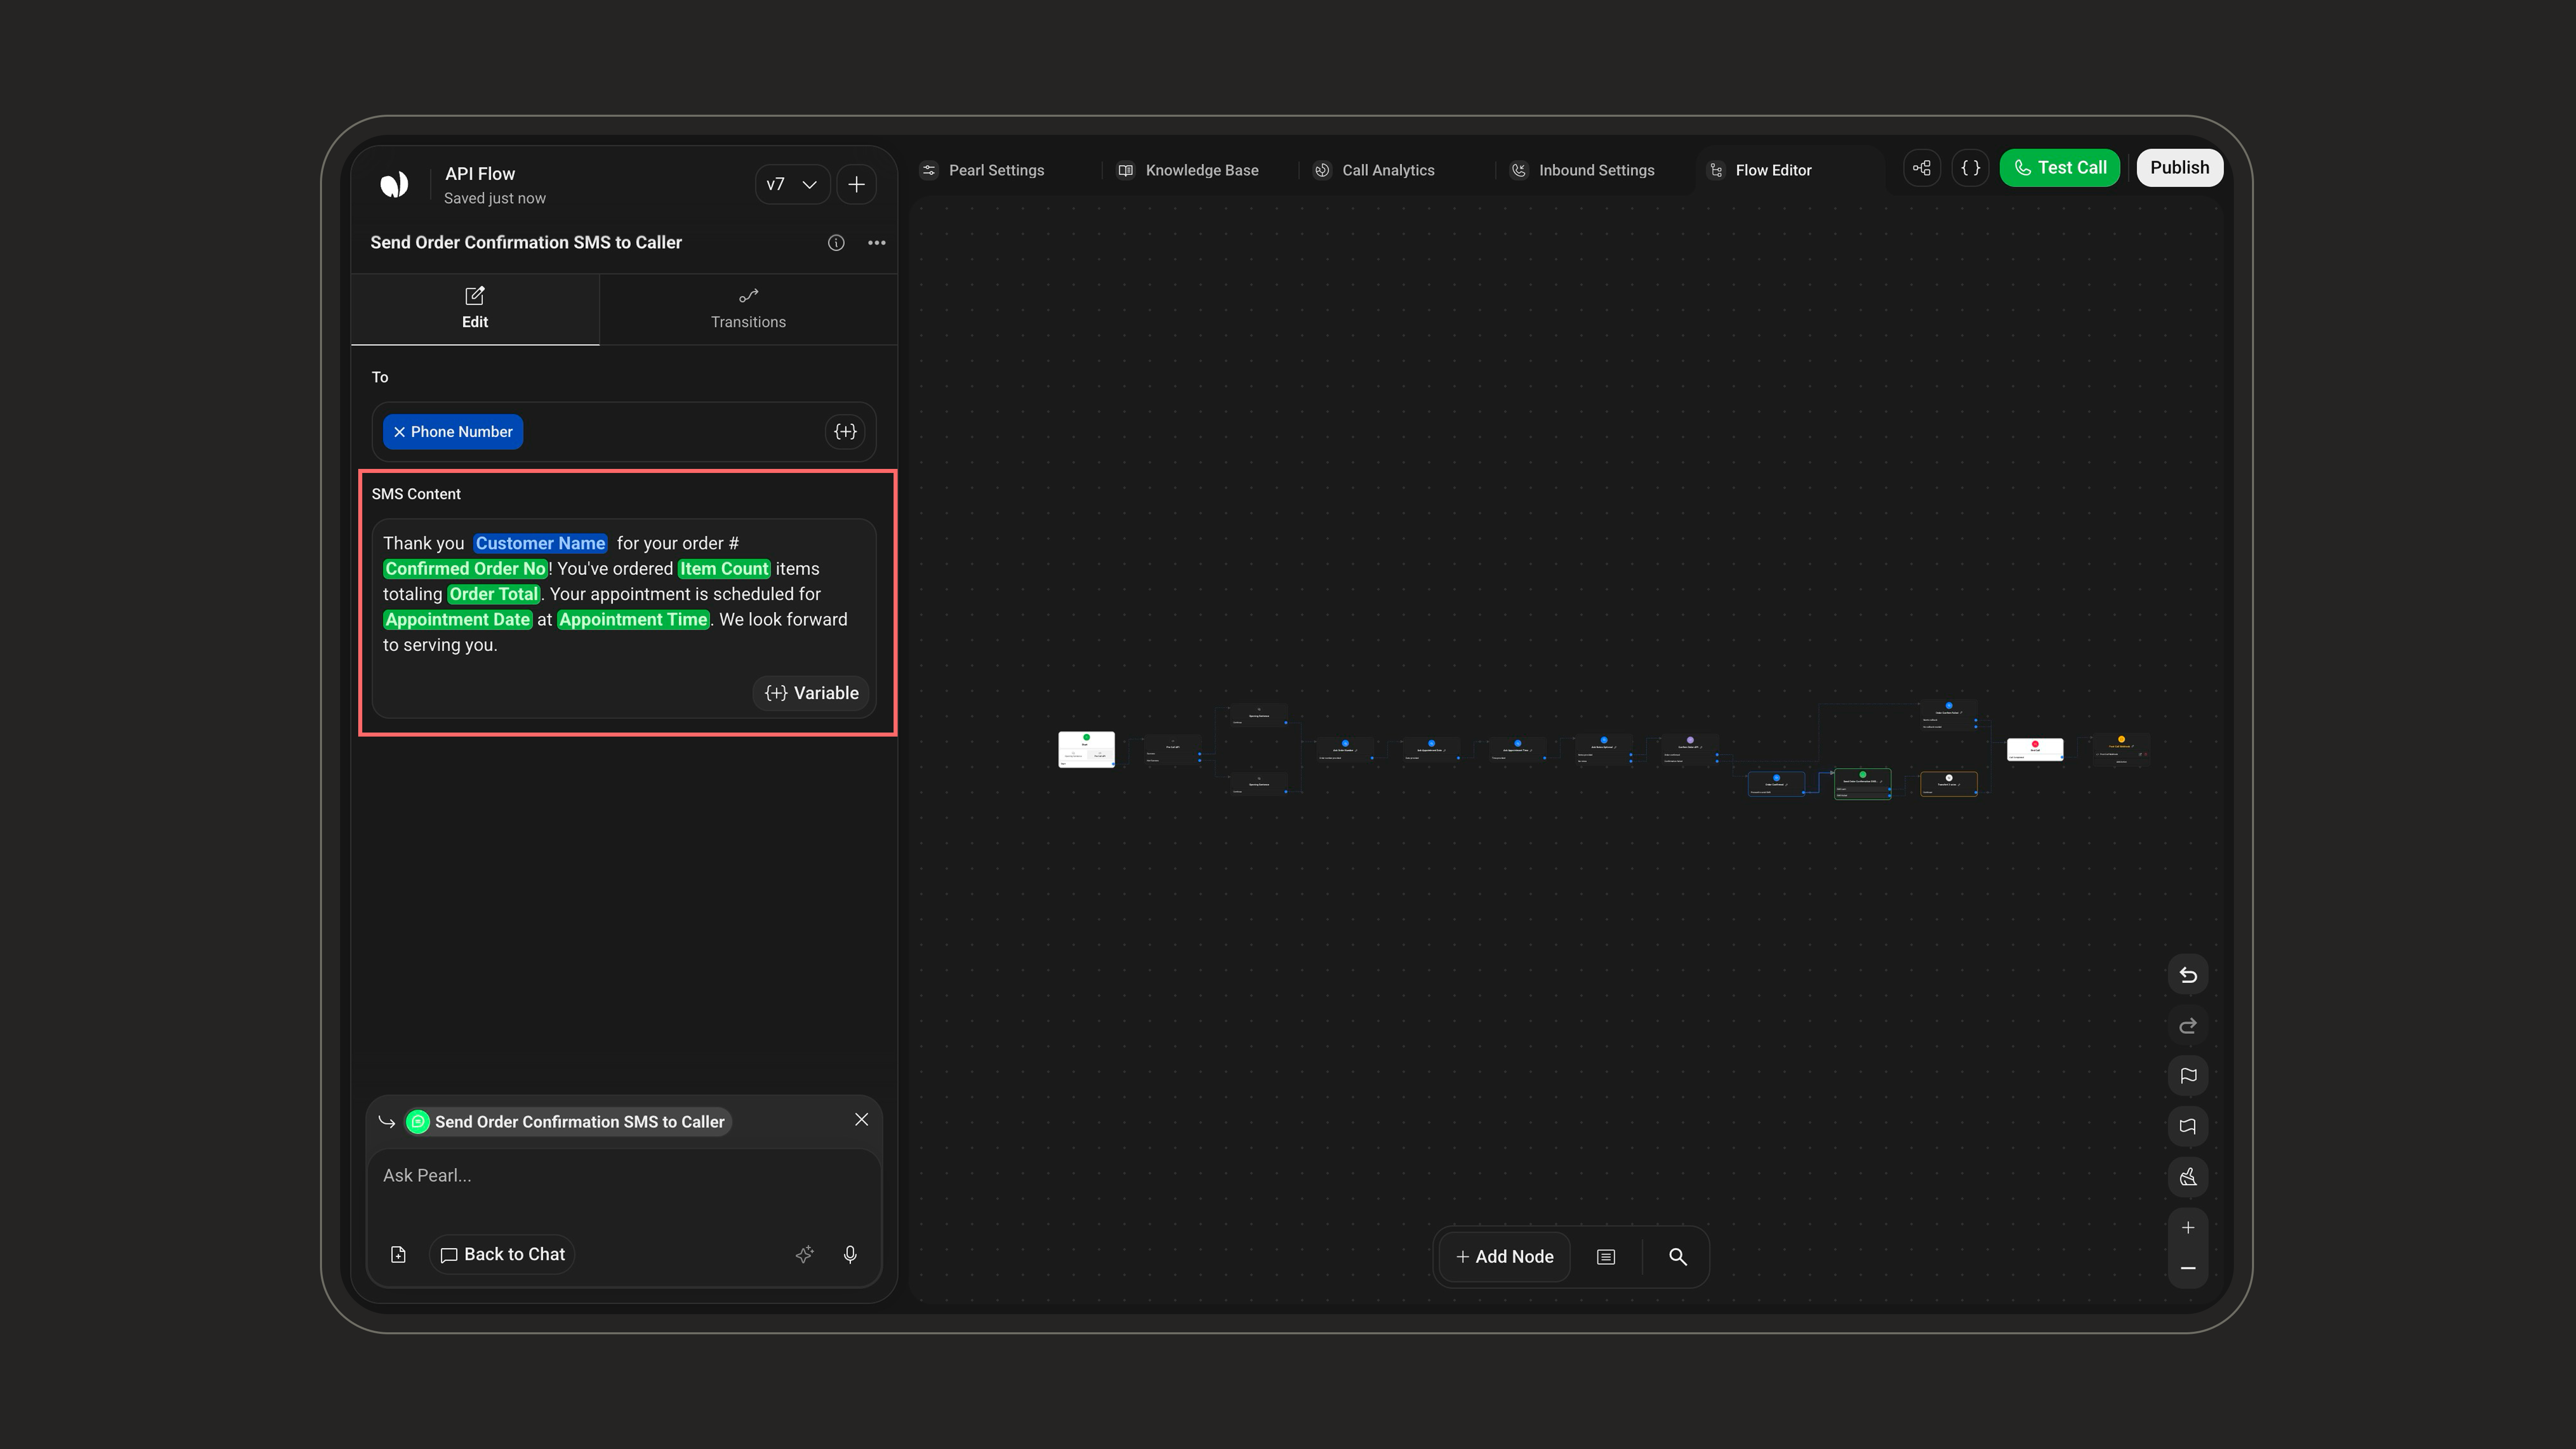Image resolution: width=2576 pixels, height=1449 pixels.
Task: Click the Order Total variable tag
Action: pos(493,594)
